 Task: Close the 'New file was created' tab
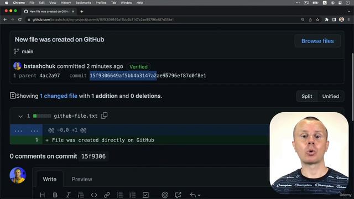coord(73,12)
